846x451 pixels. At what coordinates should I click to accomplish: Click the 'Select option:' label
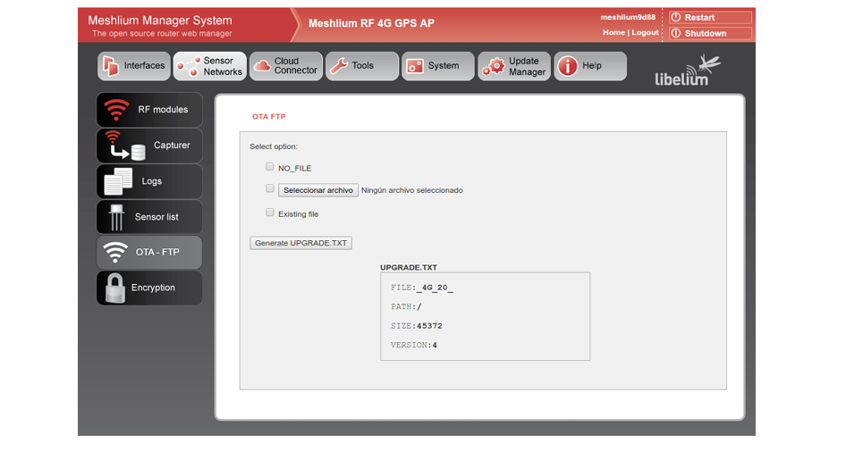(274, 146)
